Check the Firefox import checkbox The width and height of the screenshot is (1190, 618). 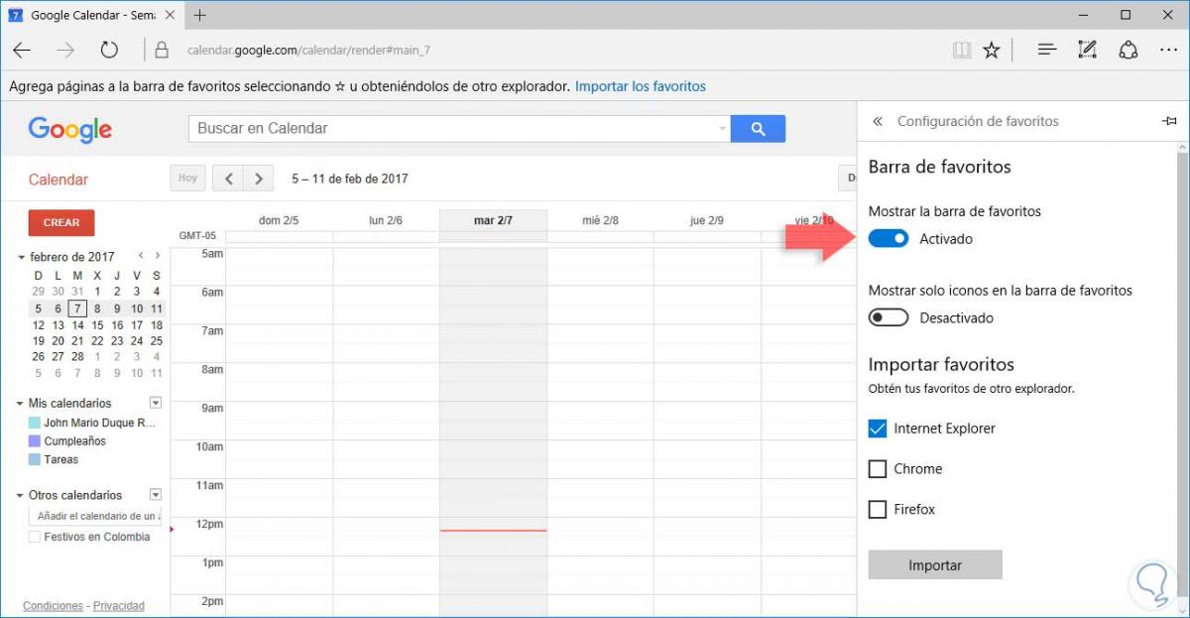[878, 510]
